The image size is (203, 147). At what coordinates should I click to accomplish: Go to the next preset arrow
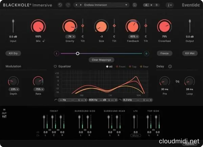pos(81,5)
